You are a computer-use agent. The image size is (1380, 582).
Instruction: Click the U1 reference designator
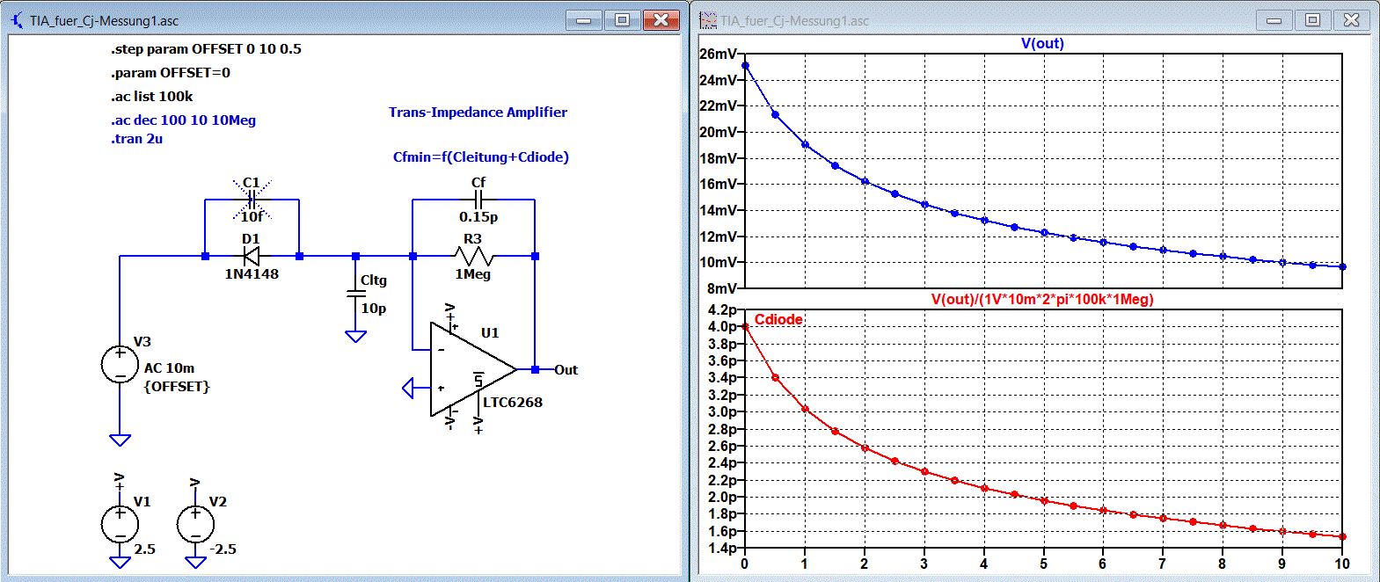point(490,332)
